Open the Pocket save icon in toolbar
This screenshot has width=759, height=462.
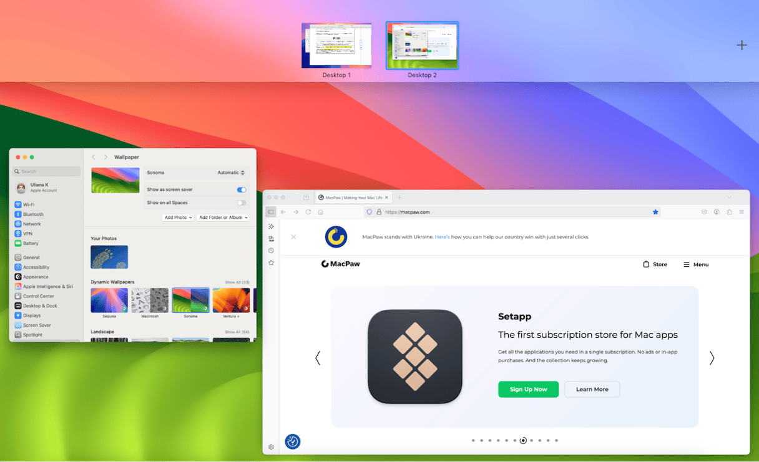[x=704, y=212]
